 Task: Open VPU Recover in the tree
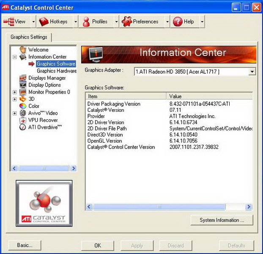[x=43, y=120]
